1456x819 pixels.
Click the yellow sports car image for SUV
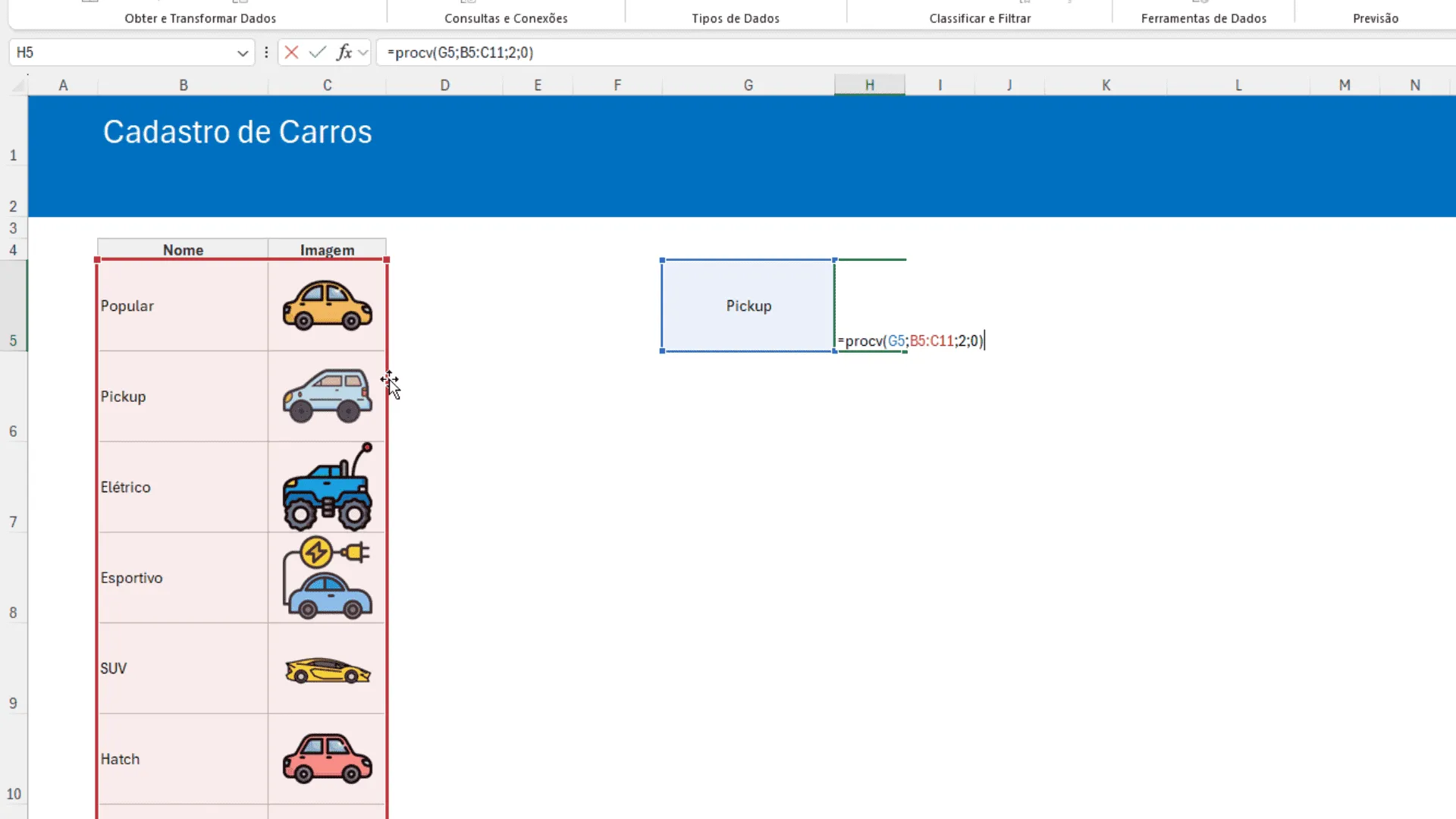tap(328, 670)
